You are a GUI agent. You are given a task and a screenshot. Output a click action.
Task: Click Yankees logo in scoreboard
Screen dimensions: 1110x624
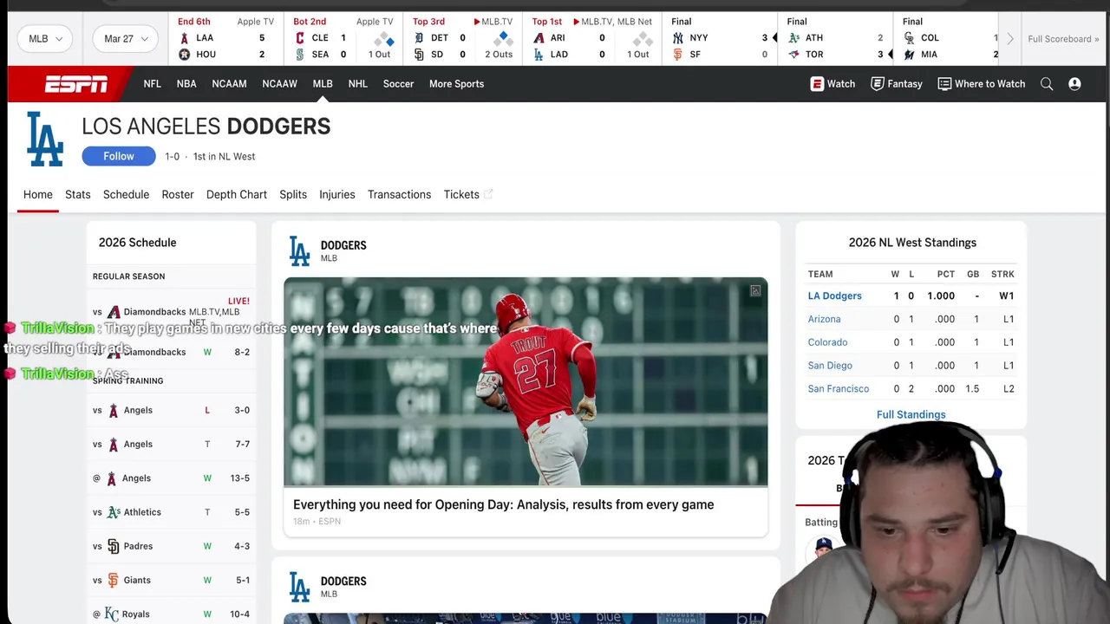[678, 38]
